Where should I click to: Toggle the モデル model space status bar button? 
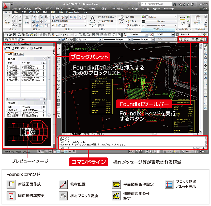pos(131,152)
